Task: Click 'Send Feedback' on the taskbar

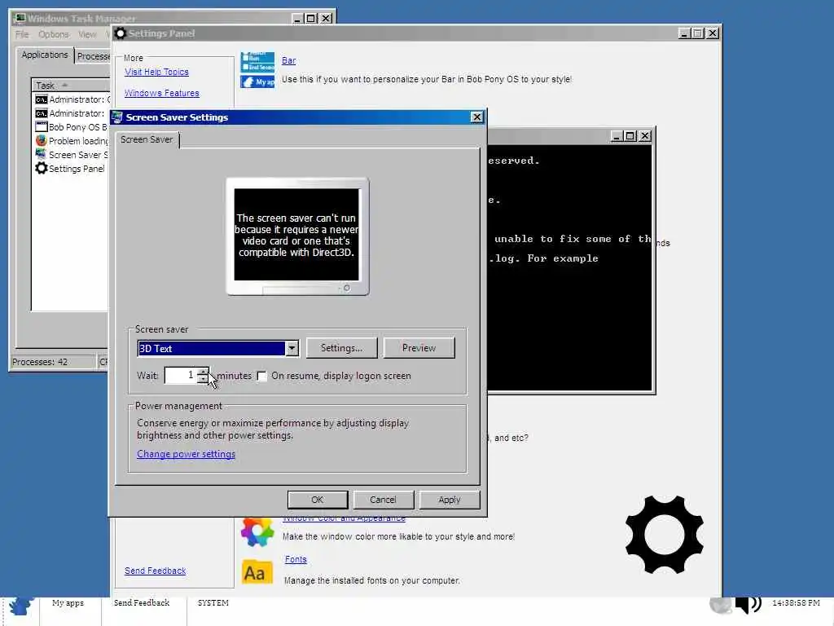Action: tap(142, 603)
